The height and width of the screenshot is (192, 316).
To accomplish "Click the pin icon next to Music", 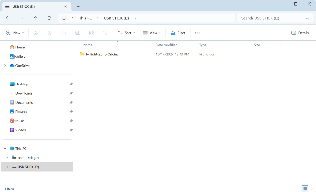I will tap(71, 121).
